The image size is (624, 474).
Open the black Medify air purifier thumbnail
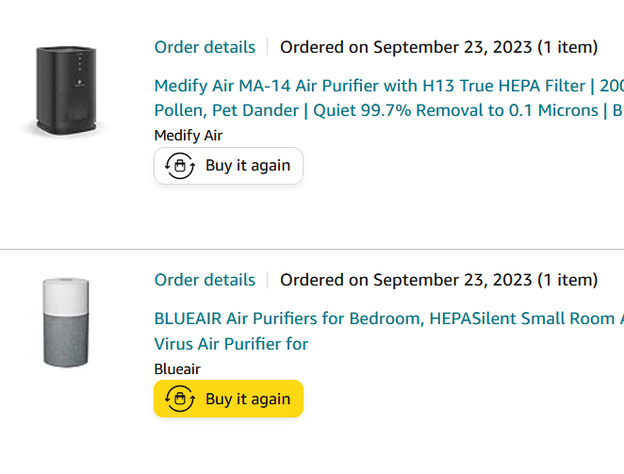66,90
